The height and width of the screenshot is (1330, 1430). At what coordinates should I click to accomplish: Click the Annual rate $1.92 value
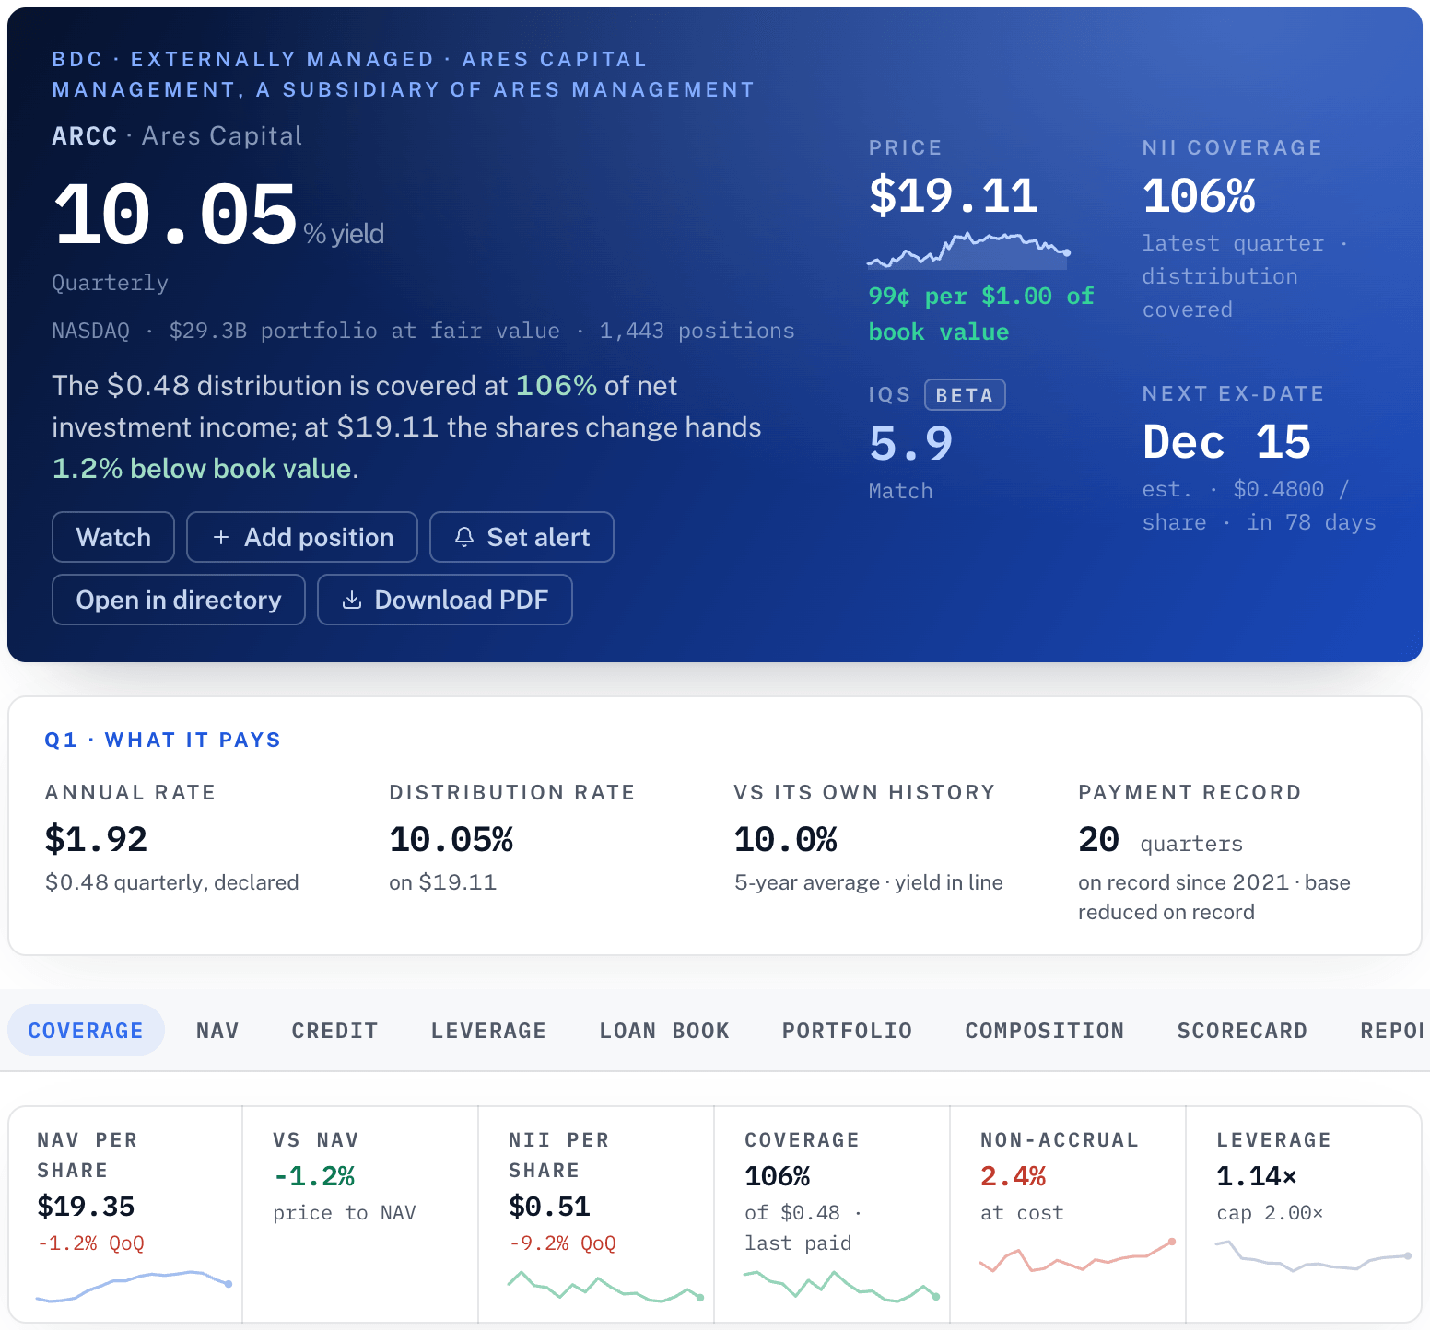pos(96,839)
